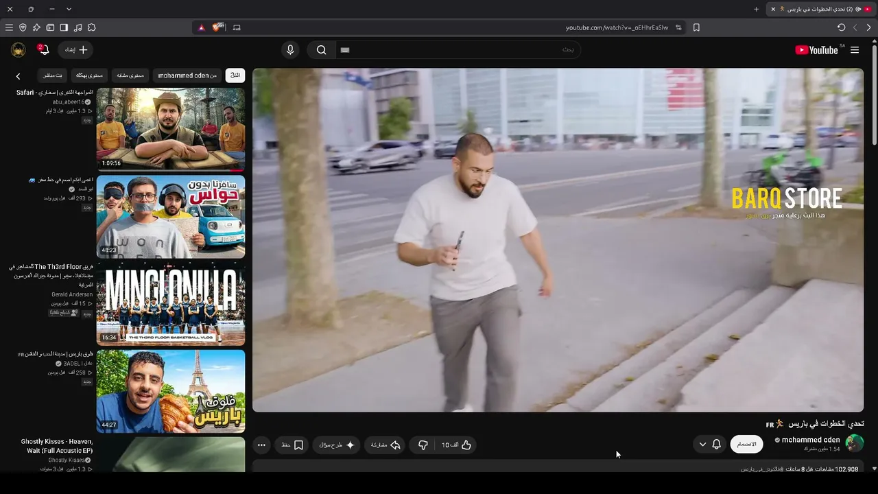This screenshot has width=878, height=494.
Task: Open the YouTube guide hamburger menu
Action: pyautogui.click(x=855, y=50)
